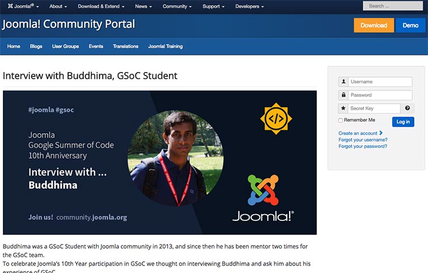Expand the About dropdown menu
Image resolution: width=428 pixels, height=273 pixels.
[x=58, y=6]
